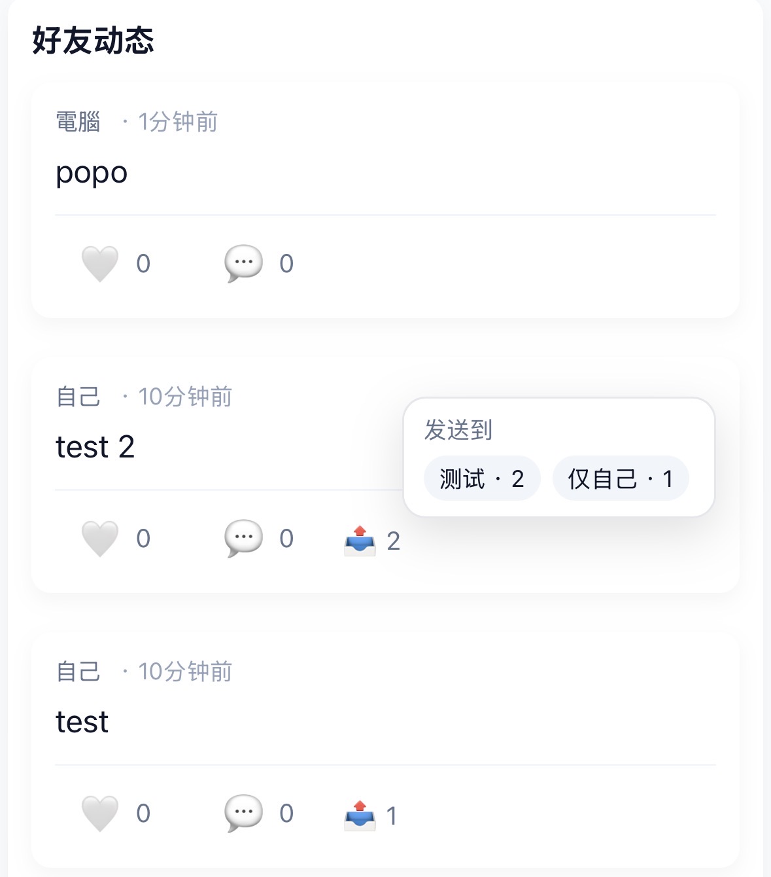This screenshot has width=771, height=877.
Task: Click the outbox icon on test 2
Action: click(x=360, y=541)
